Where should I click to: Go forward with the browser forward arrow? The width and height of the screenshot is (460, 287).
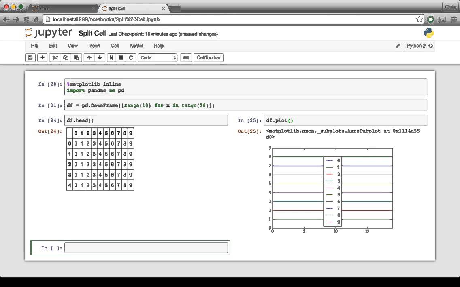[x=16, y=19]
